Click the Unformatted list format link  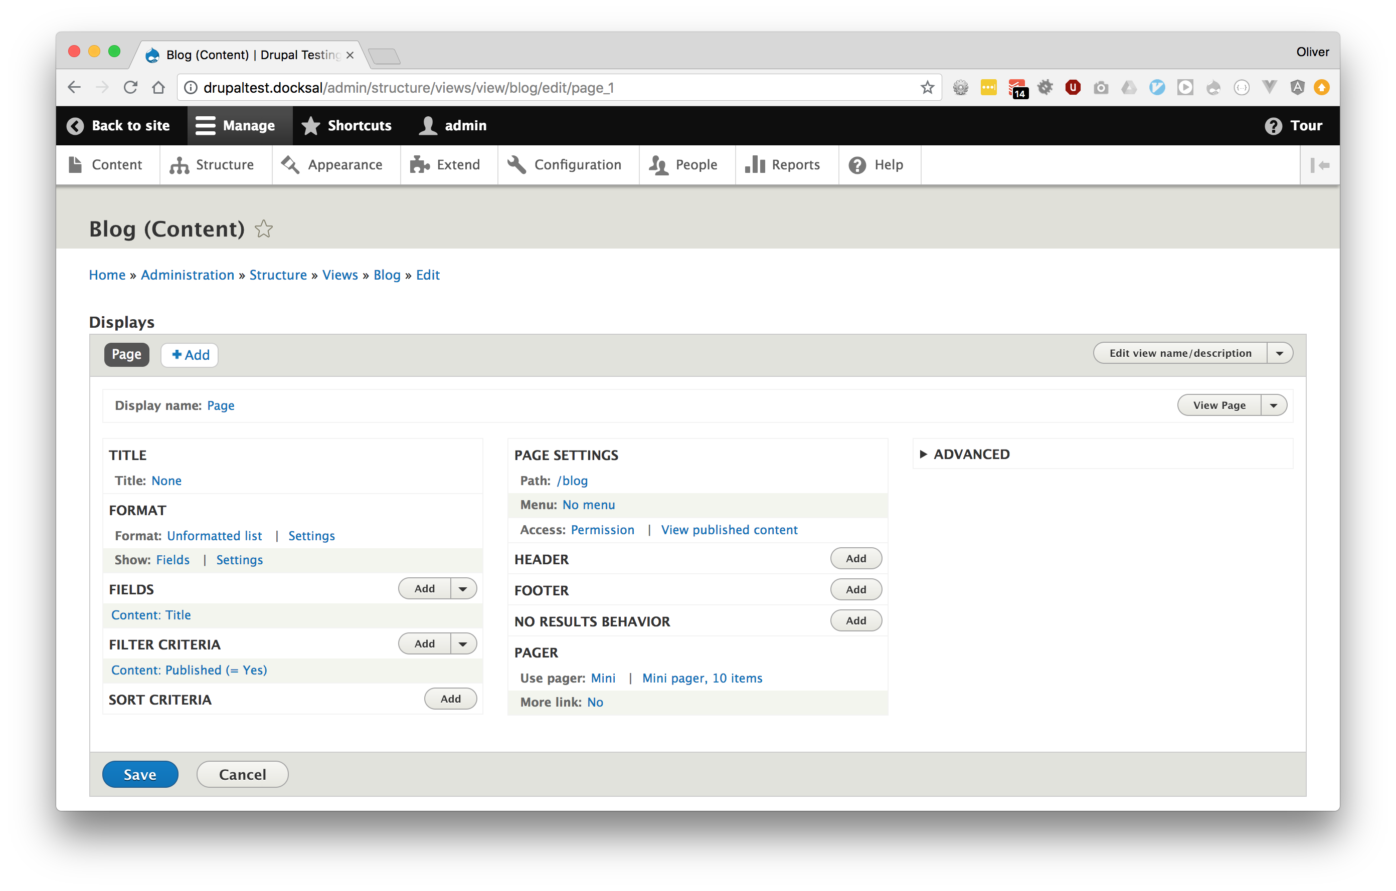[x=214, y=536]
